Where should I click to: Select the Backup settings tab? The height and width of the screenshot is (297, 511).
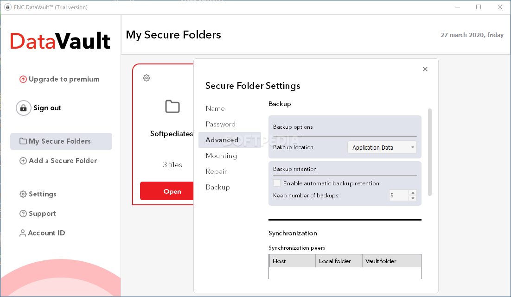218,187
